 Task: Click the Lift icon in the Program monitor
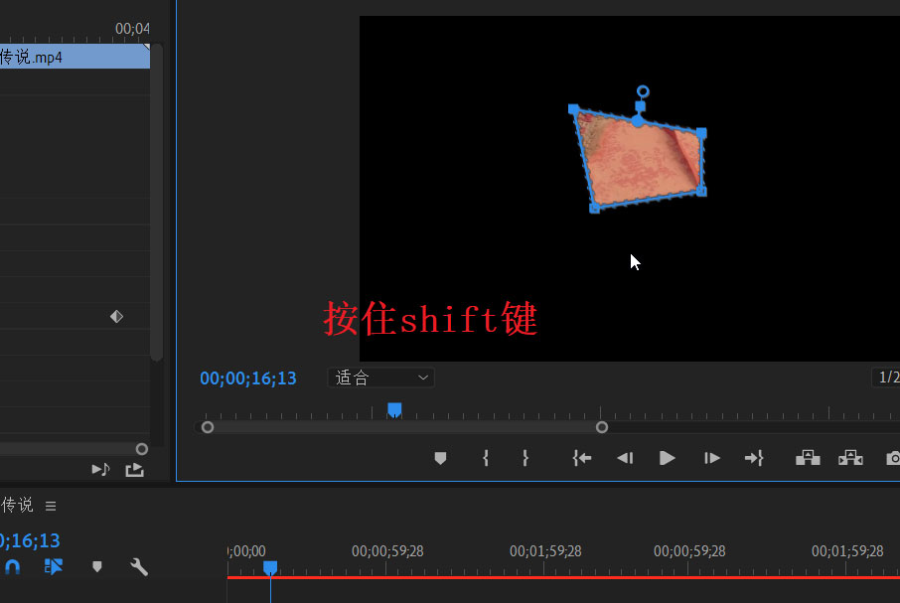pyautogui.click(x=807, y=458)
